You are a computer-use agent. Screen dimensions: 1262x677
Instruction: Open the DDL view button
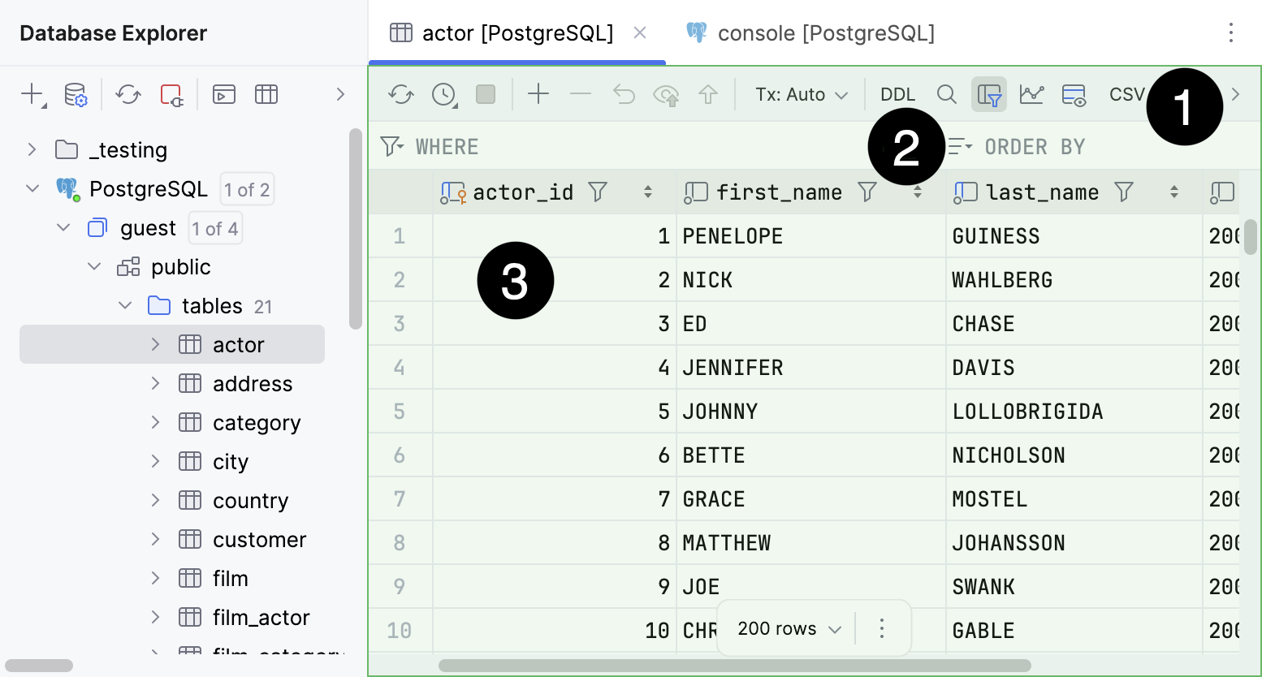pyautogui.click(x=897, y=94)
